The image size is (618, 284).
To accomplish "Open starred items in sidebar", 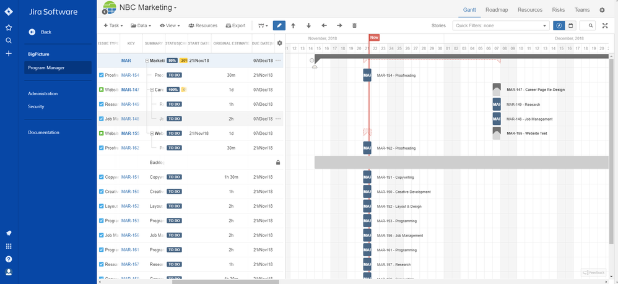I will [x=9, y=28].
